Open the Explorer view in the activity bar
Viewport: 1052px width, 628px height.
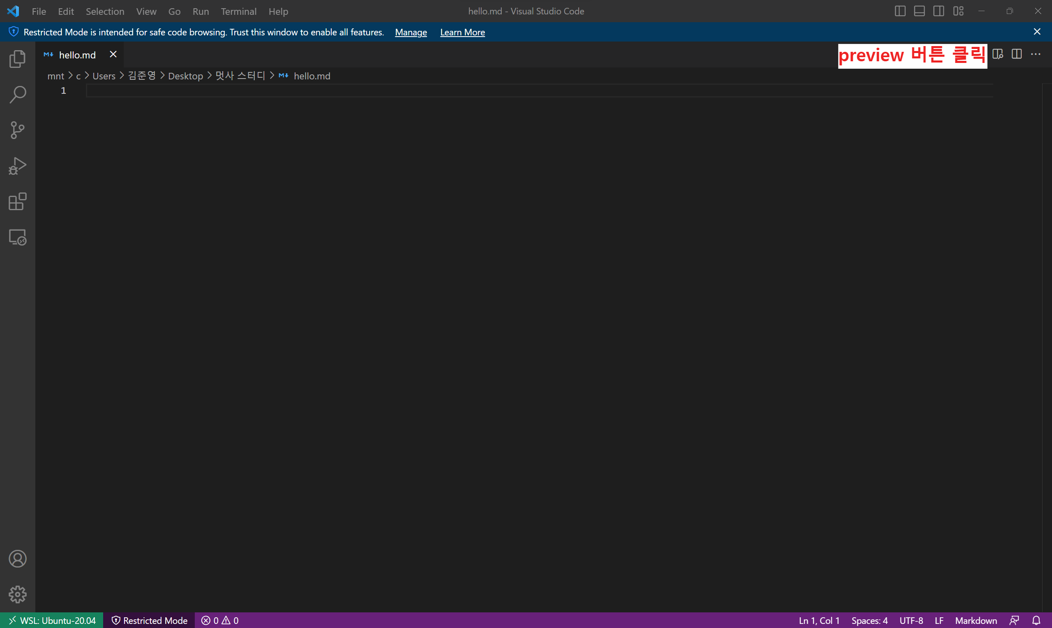[17, 59]
